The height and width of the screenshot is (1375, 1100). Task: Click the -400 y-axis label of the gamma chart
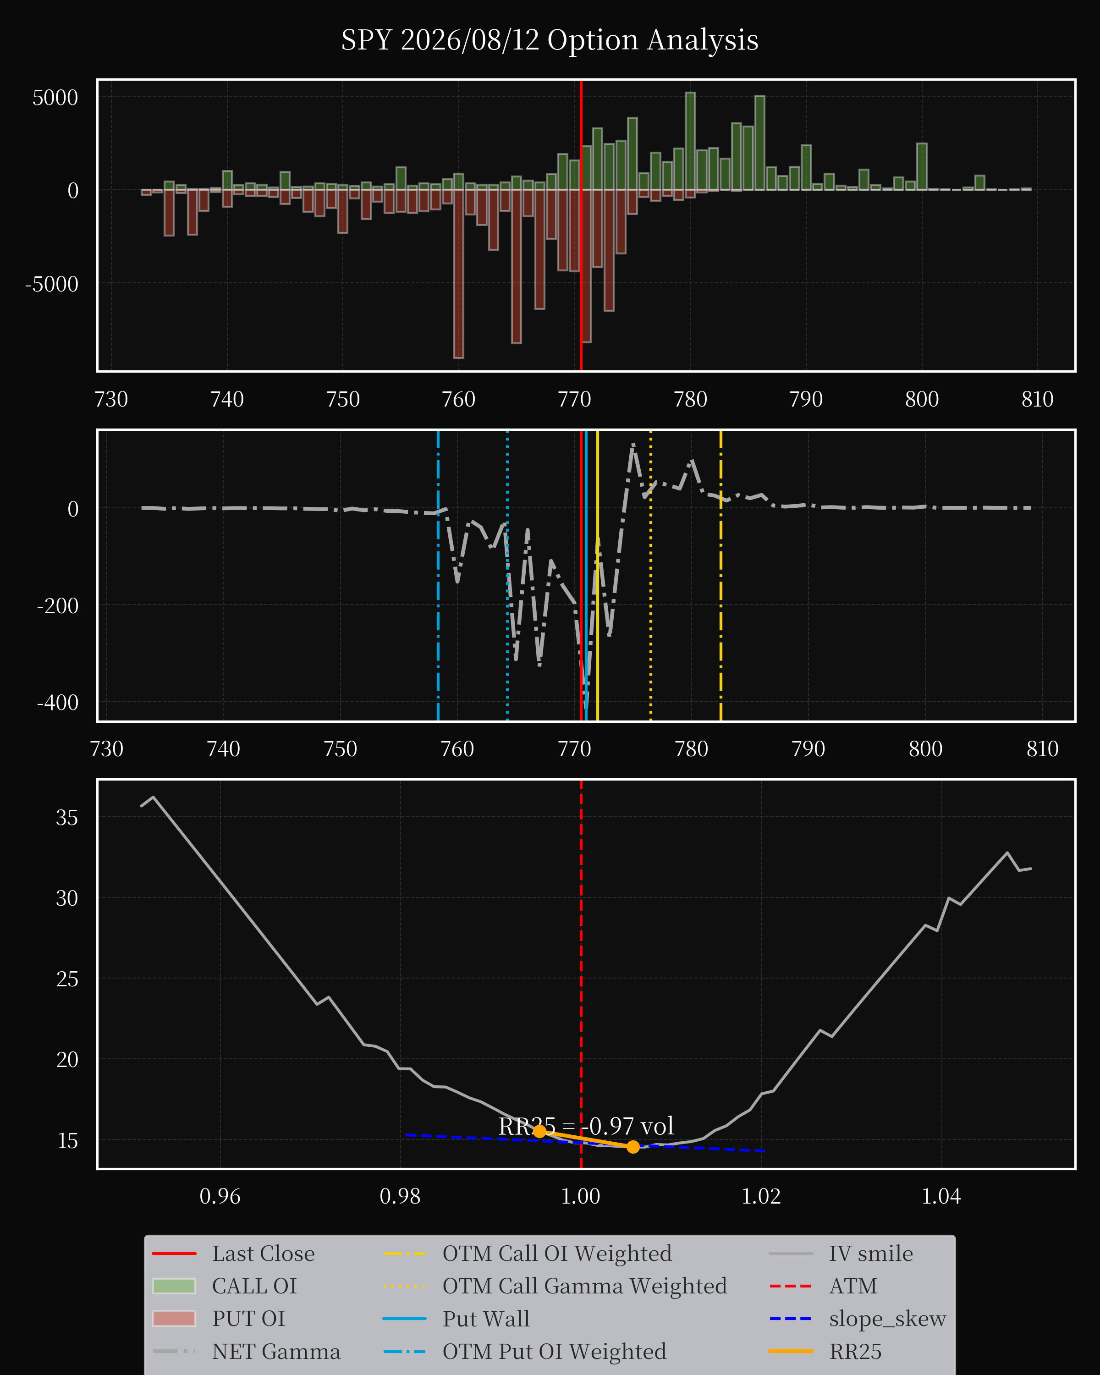(x=58, y=702)
